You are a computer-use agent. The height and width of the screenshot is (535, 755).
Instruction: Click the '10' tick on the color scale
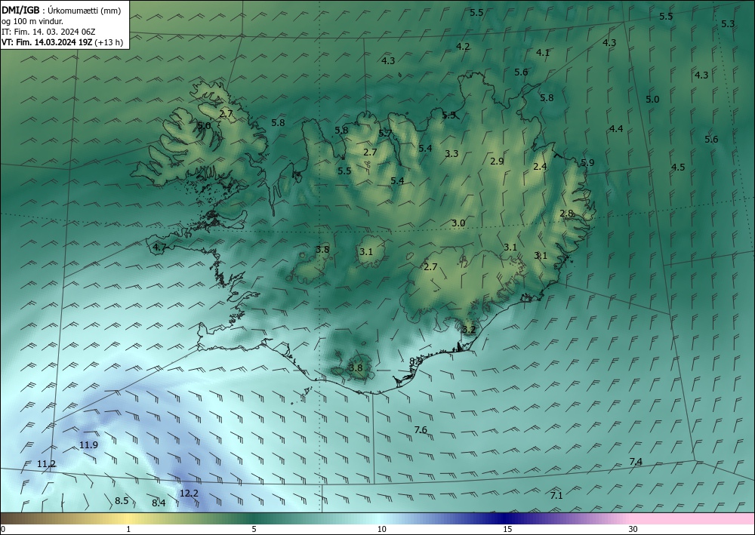[382, 530]
